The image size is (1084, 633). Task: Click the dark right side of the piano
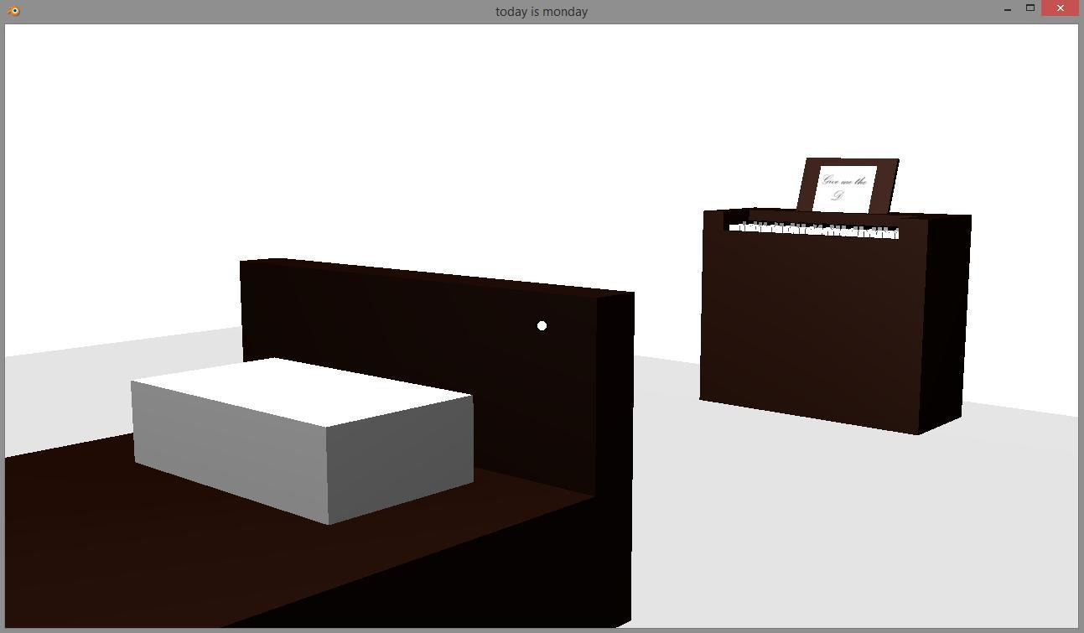[944, 324]
